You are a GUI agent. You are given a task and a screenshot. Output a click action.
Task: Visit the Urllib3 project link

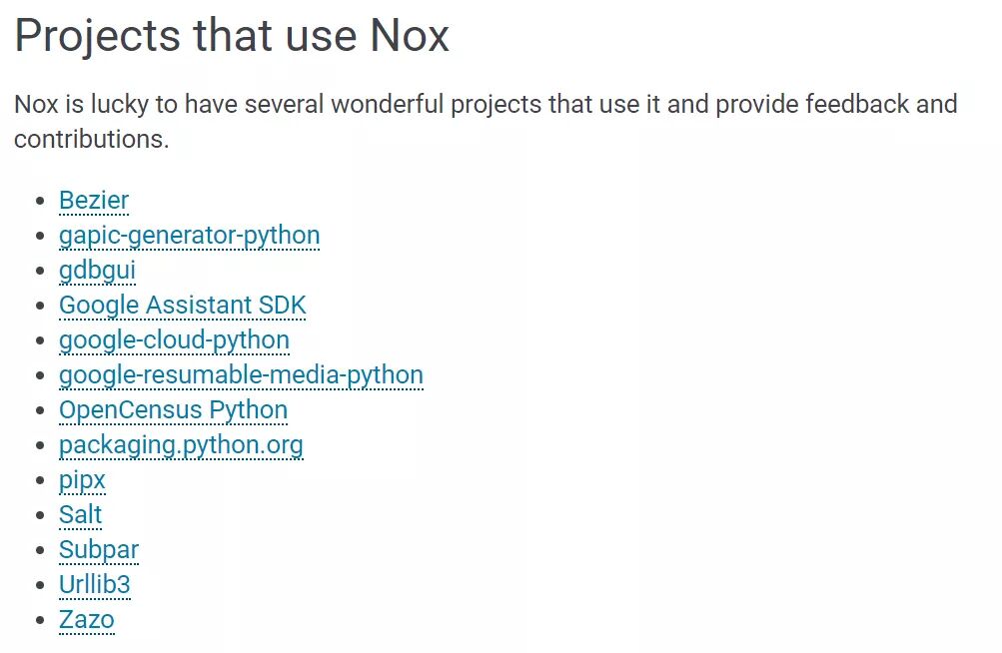(94, 585)
